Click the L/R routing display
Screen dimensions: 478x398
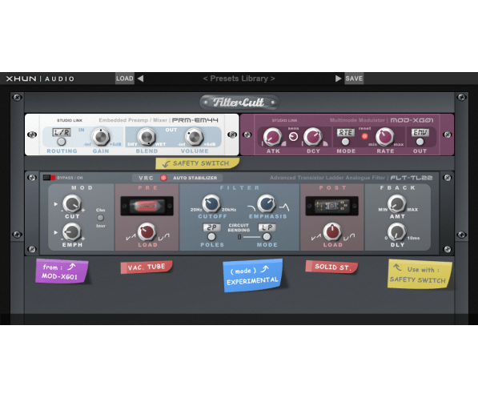point(62,132)
